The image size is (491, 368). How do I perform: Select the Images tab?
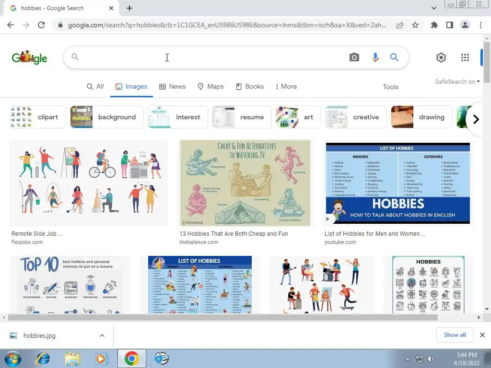[x=131, y=87]
